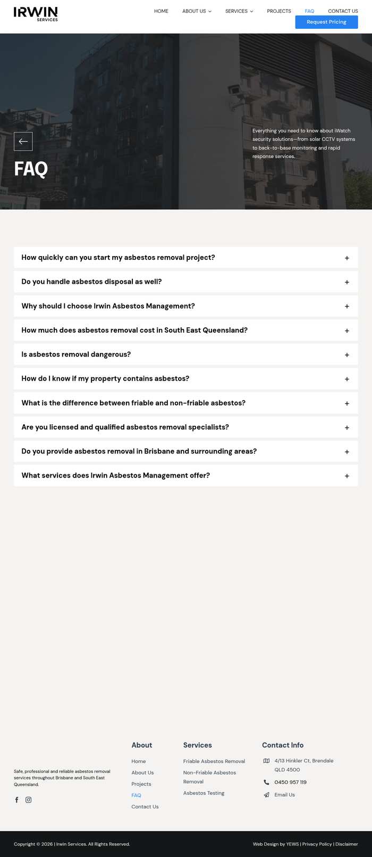The image size is (372, 857).
Task: Expand the ABOUT US navigation dropdown
Action: 210,11
